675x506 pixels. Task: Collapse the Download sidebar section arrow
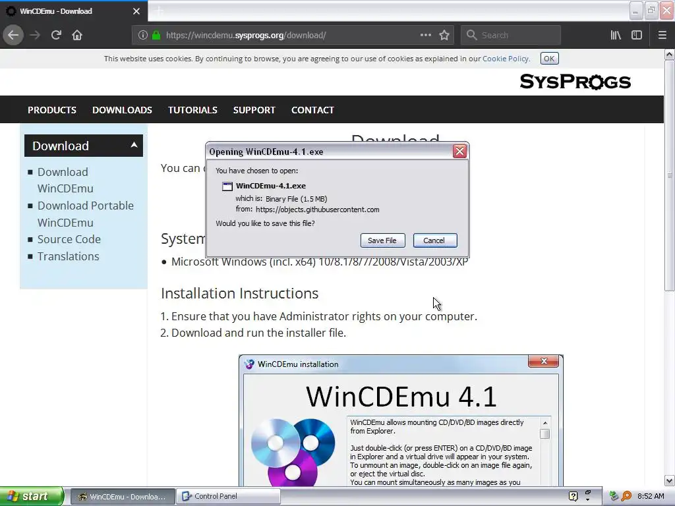[x=134, y=145]
